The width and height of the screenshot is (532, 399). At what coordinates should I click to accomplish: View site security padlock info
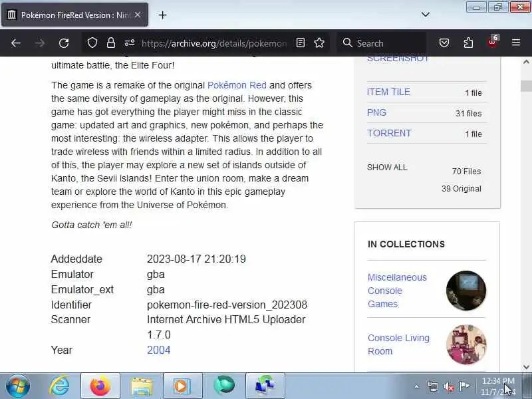pos(111,43)
